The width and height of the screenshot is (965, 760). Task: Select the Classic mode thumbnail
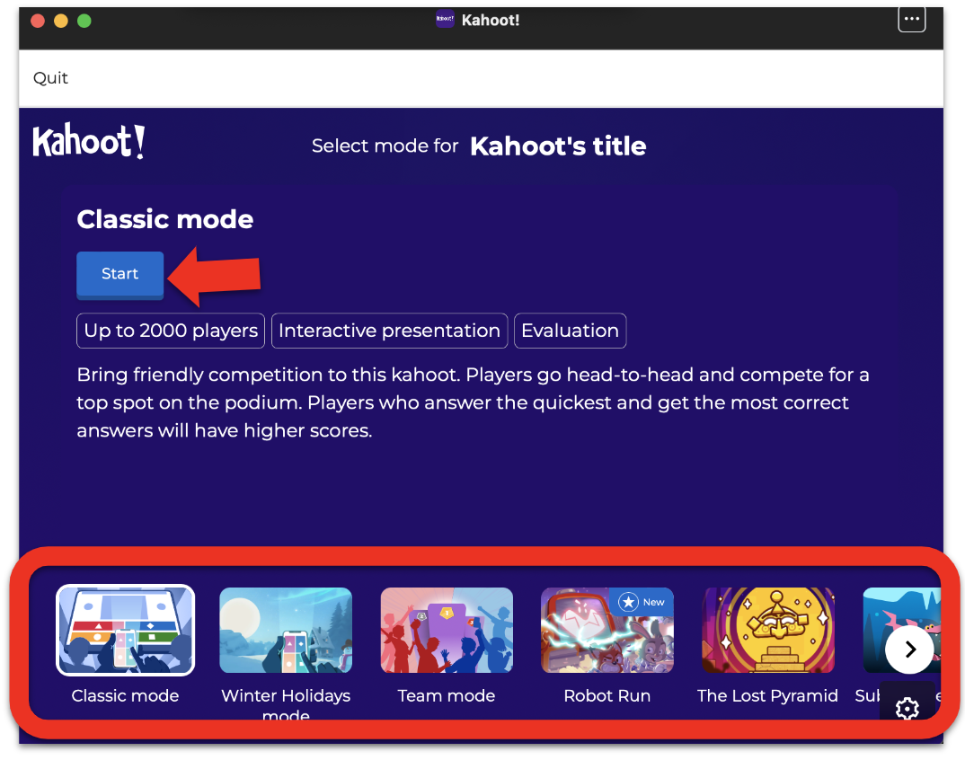click(x=126, y=630)
